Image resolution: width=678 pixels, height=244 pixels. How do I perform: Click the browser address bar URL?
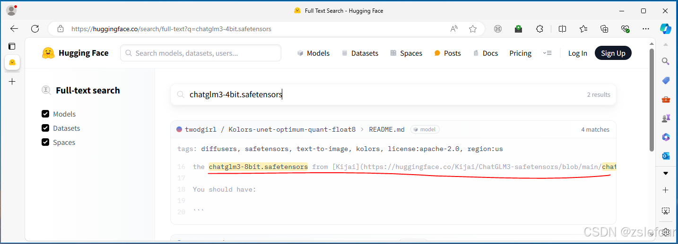(171, 29)
